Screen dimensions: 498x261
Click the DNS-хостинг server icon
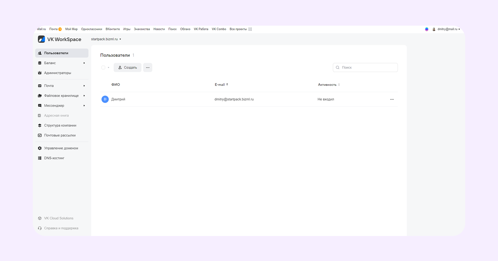(x=40, y=158)
